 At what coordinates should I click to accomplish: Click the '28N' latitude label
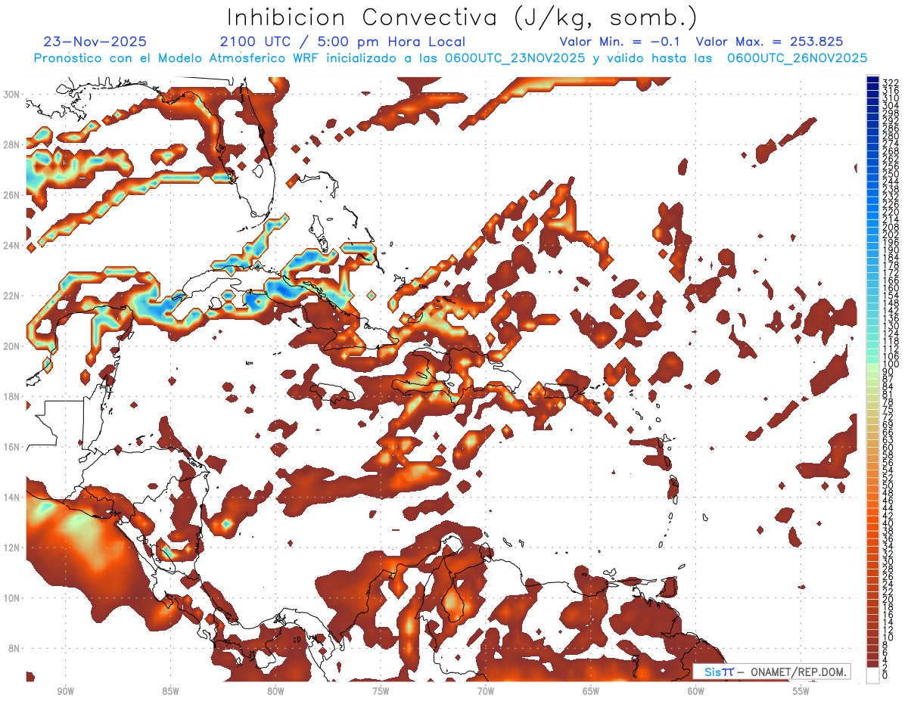pyautogui.click(x=13, y=144)
